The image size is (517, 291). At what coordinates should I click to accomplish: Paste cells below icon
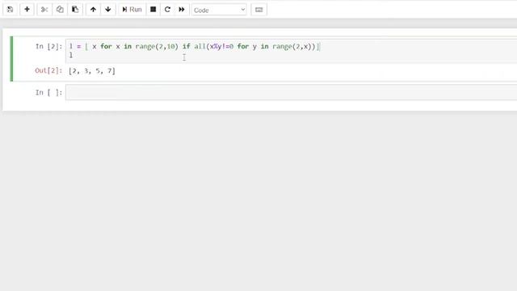75,10
